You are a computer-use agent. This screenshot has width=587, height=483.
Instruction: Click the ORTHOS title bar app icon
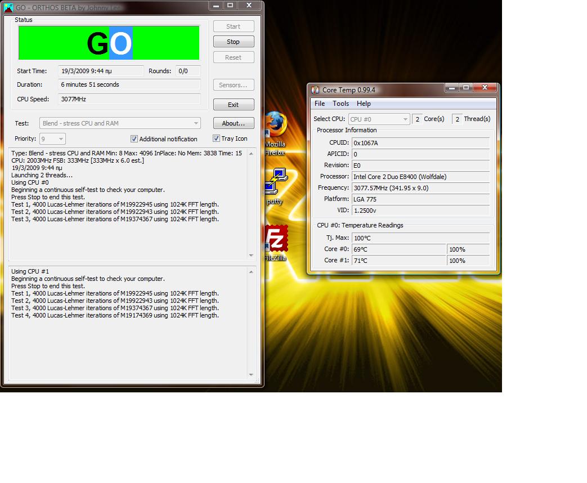(8, 7)
